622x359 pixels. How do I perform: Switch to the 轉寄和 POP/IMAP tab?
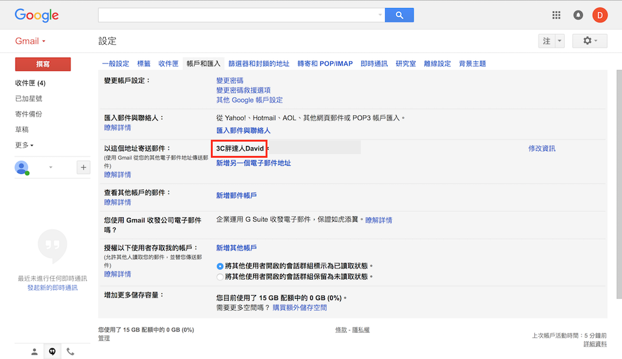(x=325, y=63)
